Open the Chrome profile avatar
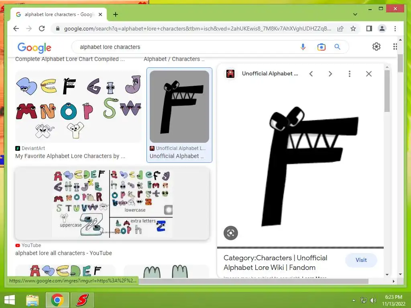Image resolution: width=411 pixels, height=308 pixels. [x=382, y=28]
